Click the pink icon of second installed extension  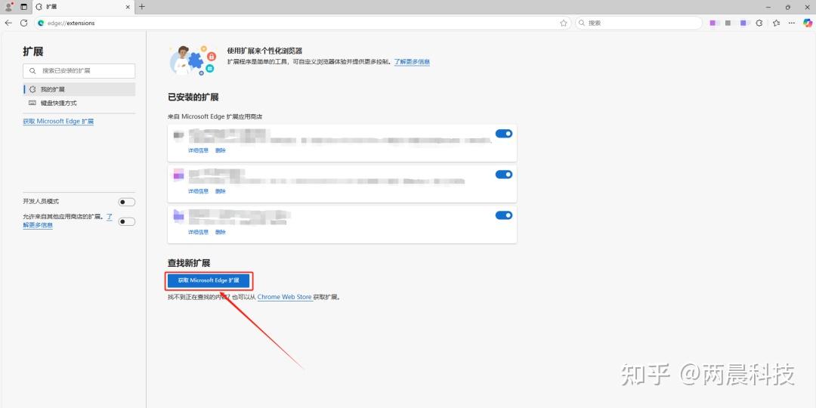click(178, 175)
